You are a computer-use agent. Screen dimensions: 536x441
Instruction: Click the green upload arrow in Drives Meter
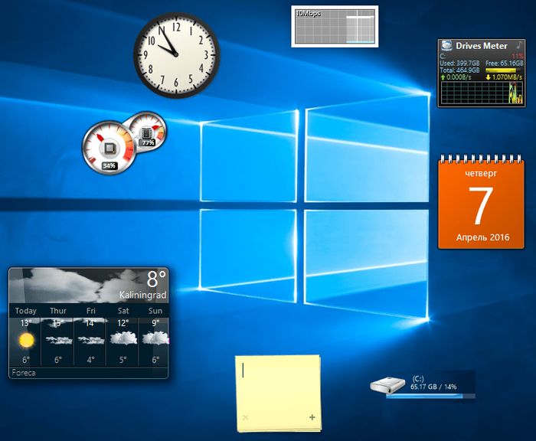[x=443, y=77]
